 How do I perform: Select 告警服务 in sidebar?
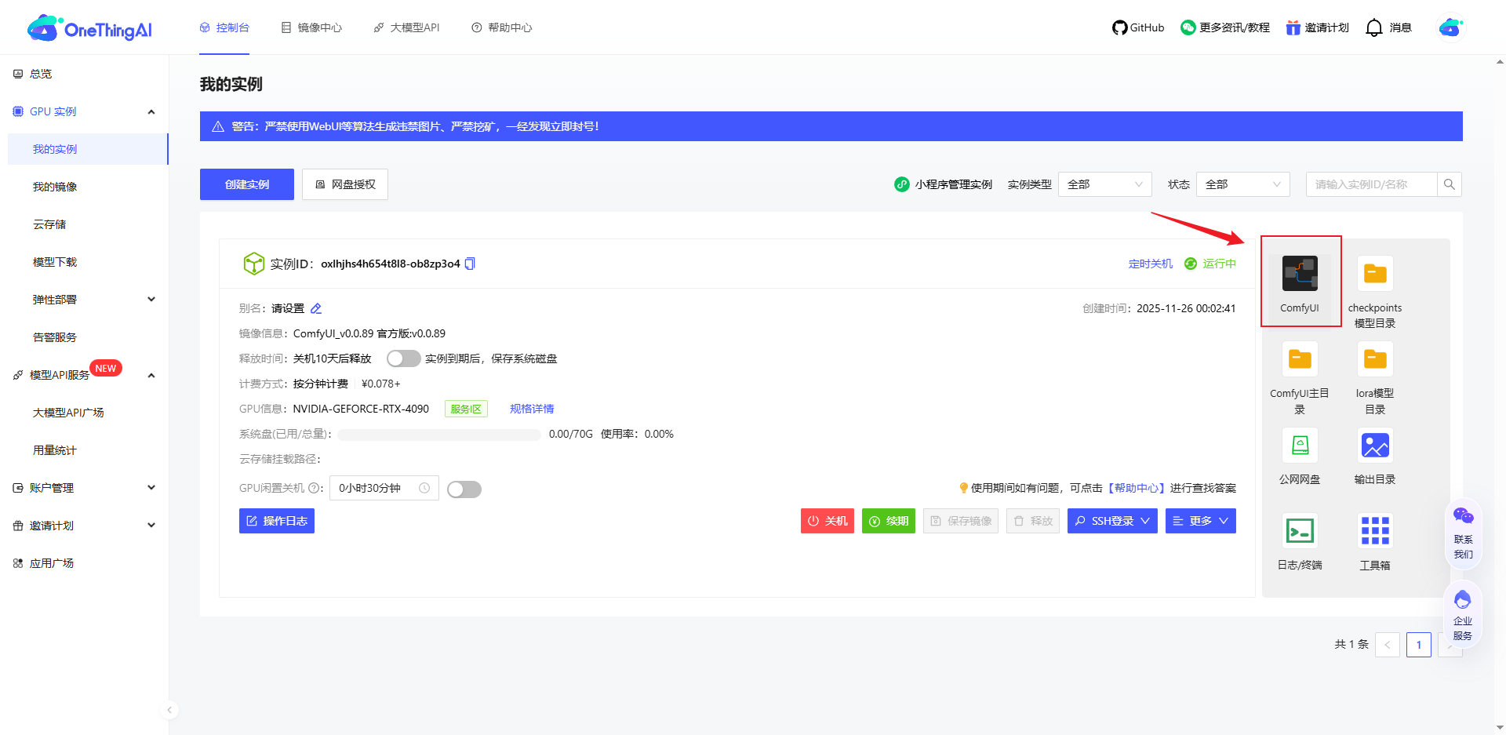(55, 337)
